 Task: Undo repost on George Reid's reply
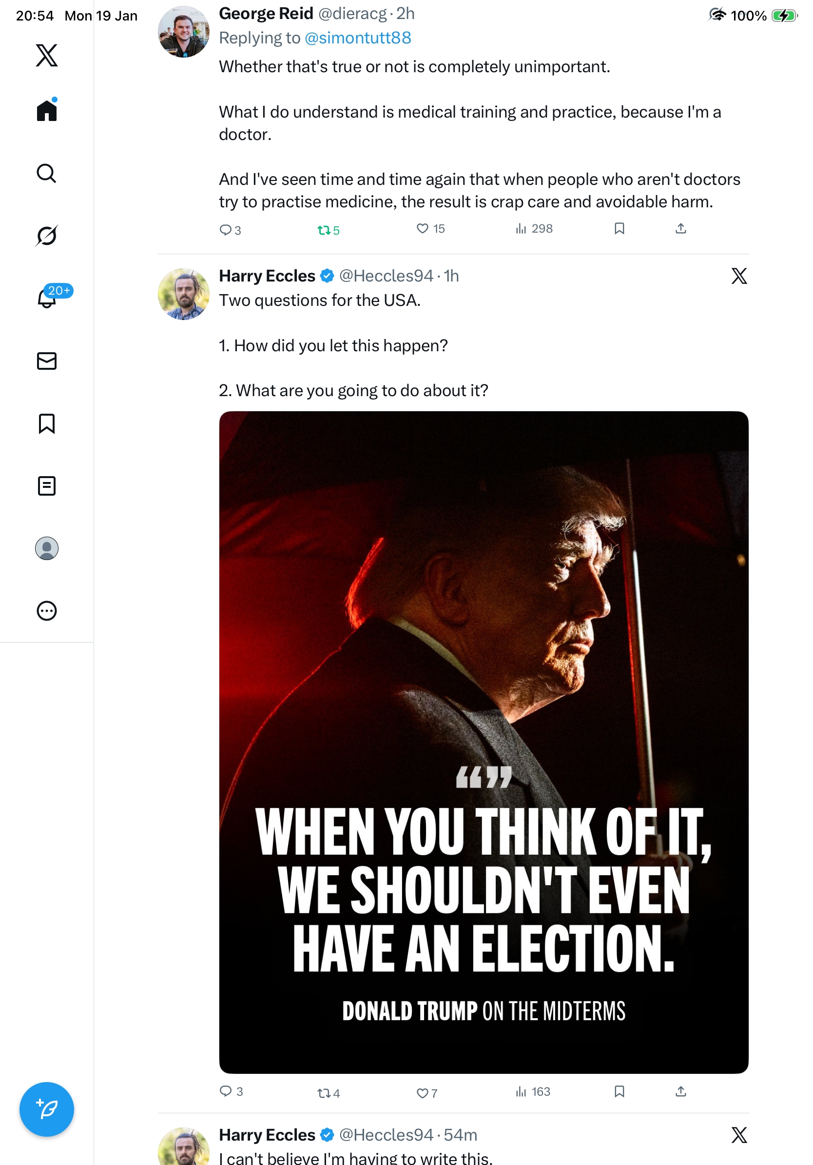tap(324, 230)
